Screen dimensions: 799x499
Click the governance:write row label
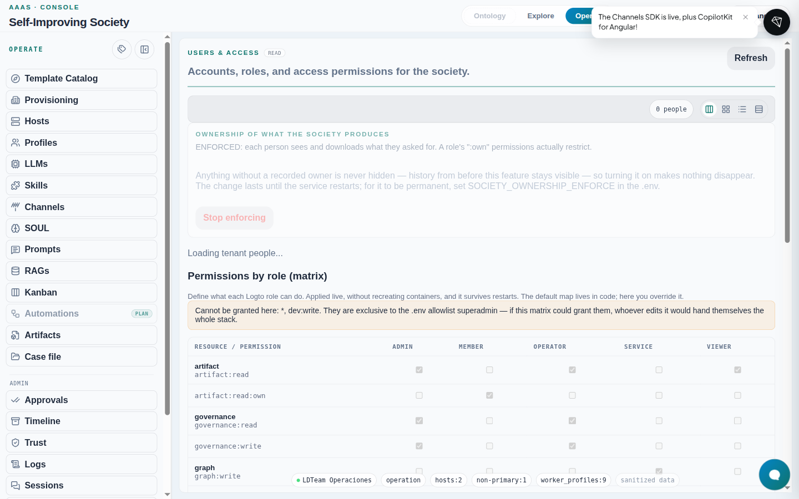coord(228,446)
